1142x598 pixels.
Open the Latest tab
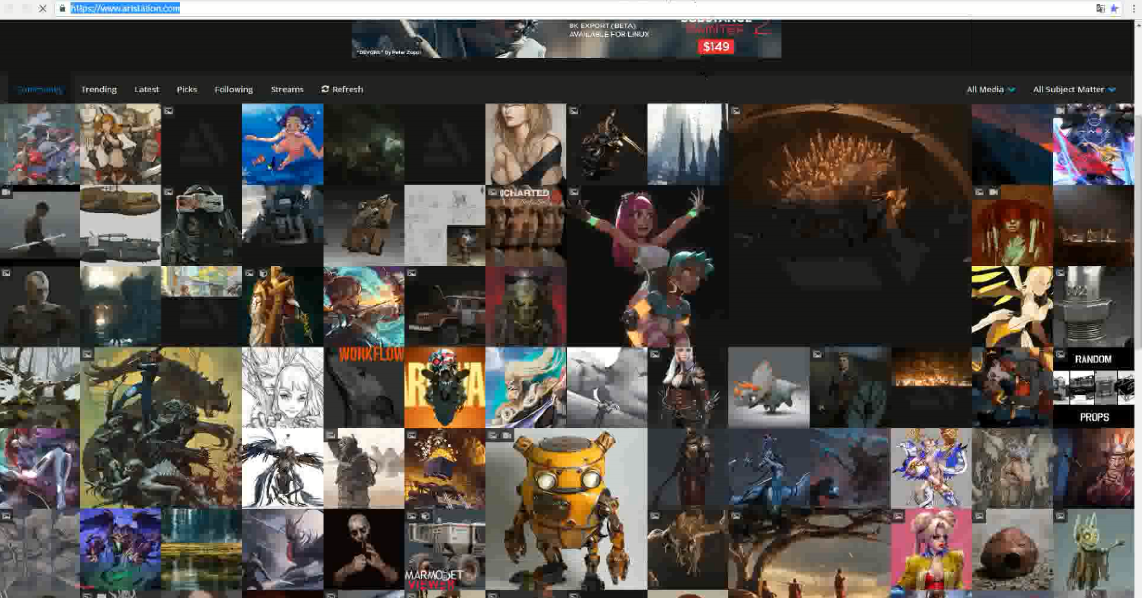tap(147, 90)
